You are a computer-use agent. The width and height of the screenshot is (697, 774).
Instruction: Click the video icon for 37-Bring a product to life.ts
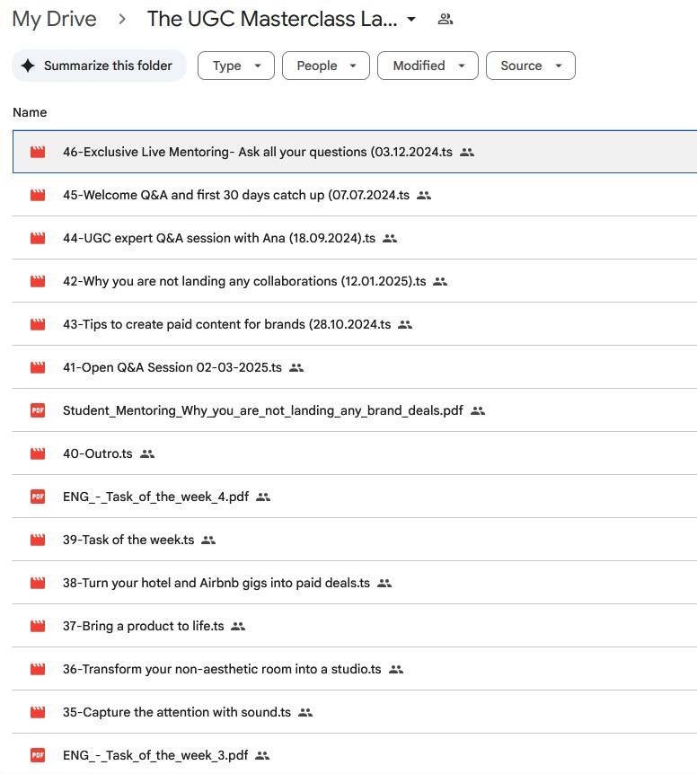tap(38, 626)
